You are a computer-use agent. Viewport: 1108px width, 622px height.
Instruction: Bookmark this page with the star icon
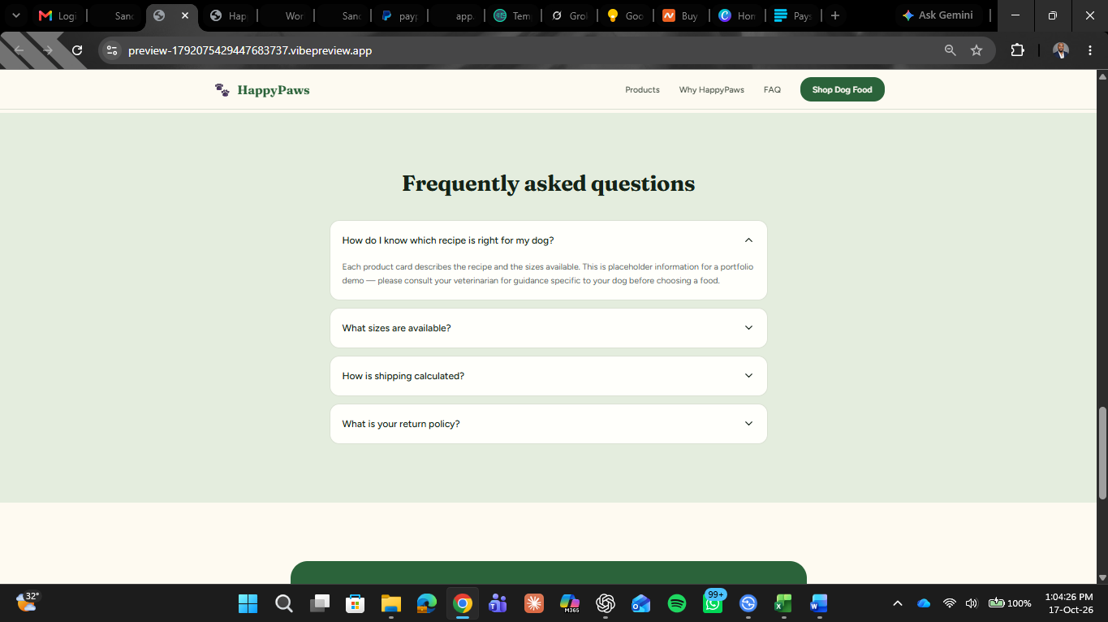click(x=977, y=50)
